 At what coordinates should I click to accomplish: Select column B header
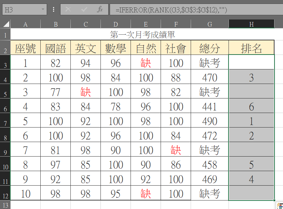[56, 24]
